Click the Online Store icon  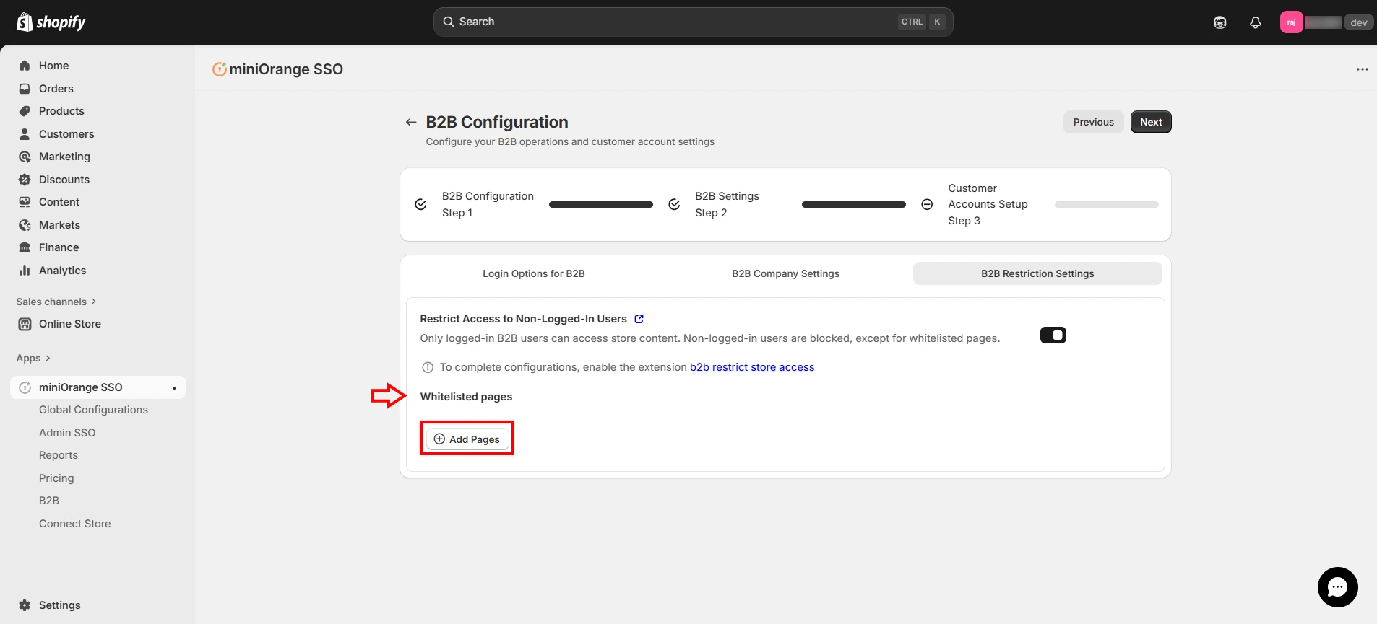click(x=25, y=324)
